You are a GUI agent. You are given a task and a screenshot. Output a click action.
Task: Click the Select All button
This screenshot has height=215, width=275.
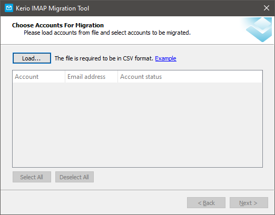coord(32,177)
